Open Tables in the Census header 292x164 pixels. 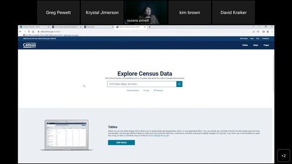pos(245,45)
